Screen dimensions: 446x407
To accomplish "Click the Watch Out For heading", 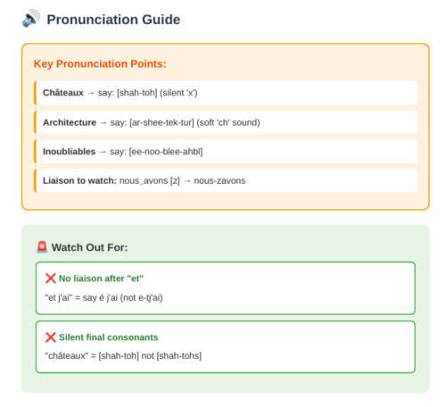I will 89,247.
